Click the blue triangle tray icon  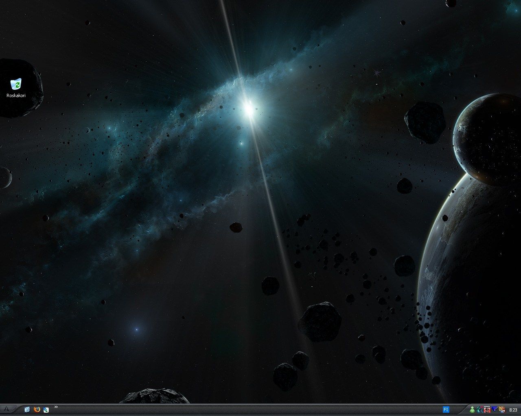pyautogui.click(x=494, y=409)
